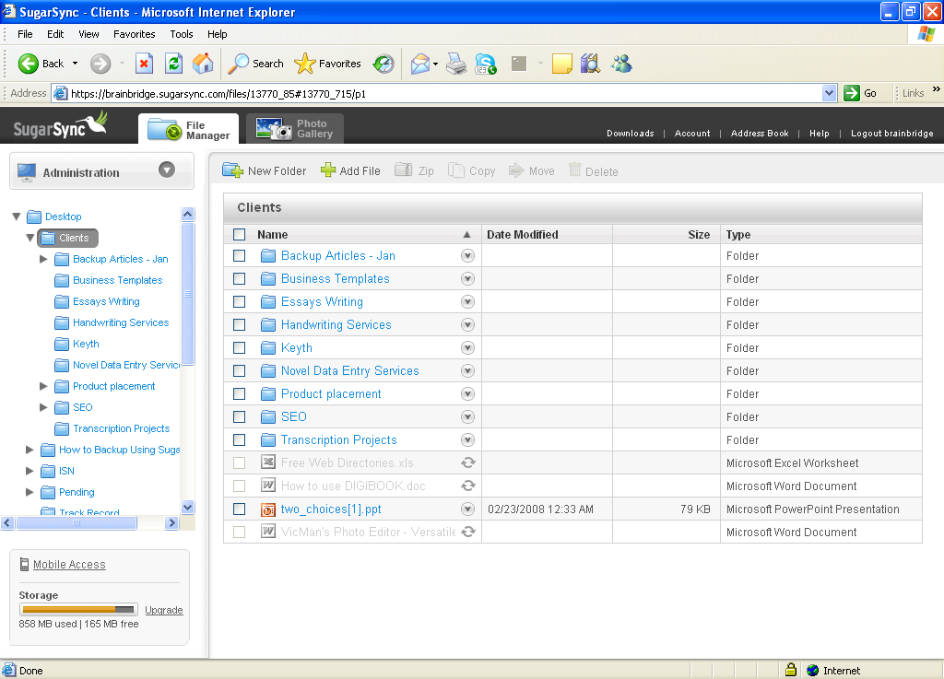This screenshot has width=944, height=679.
Task: Toggle the select-all checkbox in Name header
Action: [x=239, y=235]
